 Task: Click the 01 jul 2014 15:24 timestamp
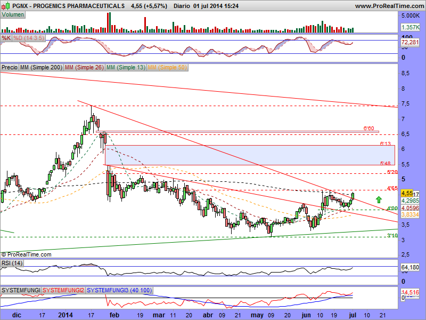(x=216, y=6)
